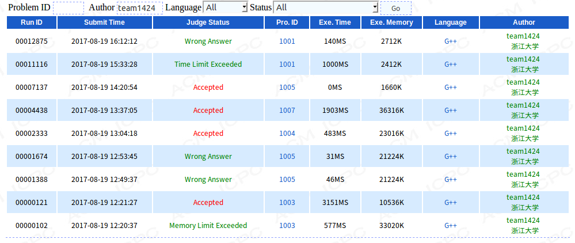The width and height of the screenshot is (575, 243).
Task: Open problem 1001 link for run 00011116
Action: coord(287,64)
